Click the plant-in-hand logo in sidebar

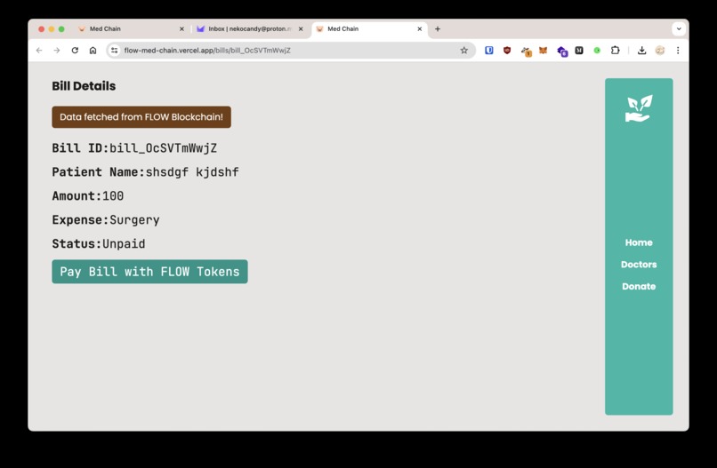[639, 108]
